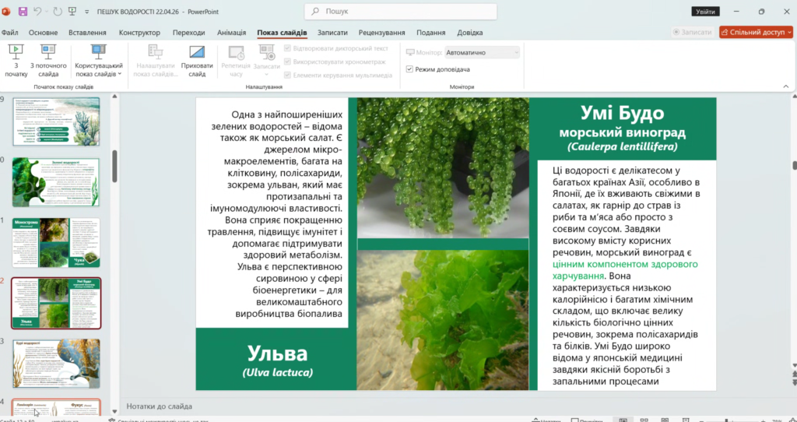This screenshot has width=797, height=422.
Task: Start slideshow from beginning in ribbon
Action: [16, 60]
